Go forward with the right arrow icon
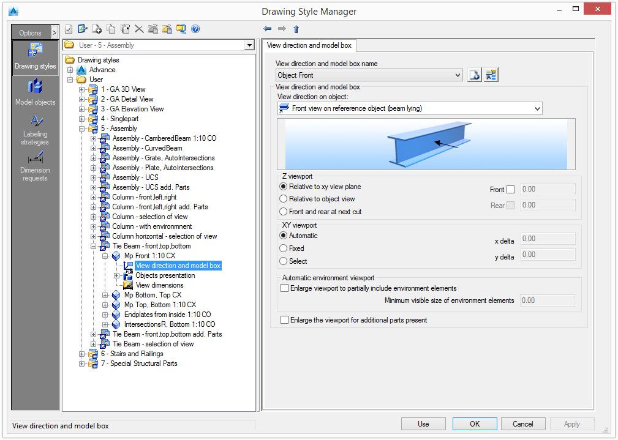Viewport: 618px width, 440px height. tap(282, 28)
